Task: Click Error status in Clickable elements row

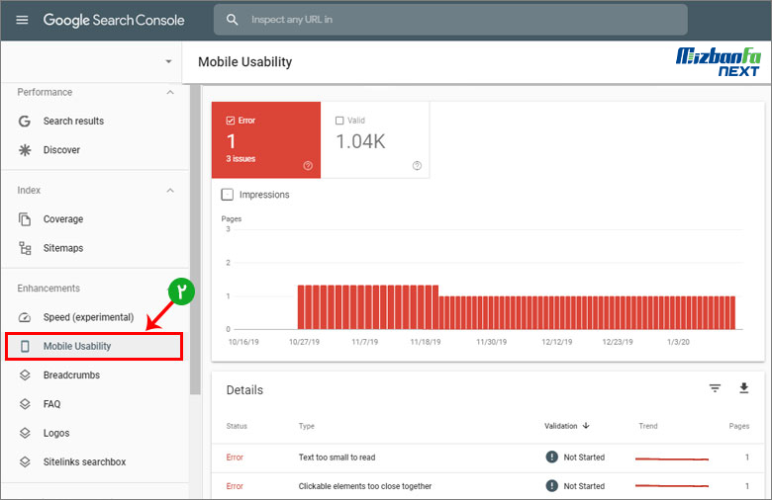Action: 235,486
